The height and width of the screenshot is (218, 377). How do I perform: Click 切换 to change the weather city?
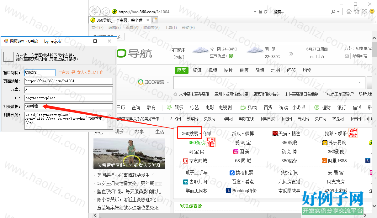click(x=179, y=57)
